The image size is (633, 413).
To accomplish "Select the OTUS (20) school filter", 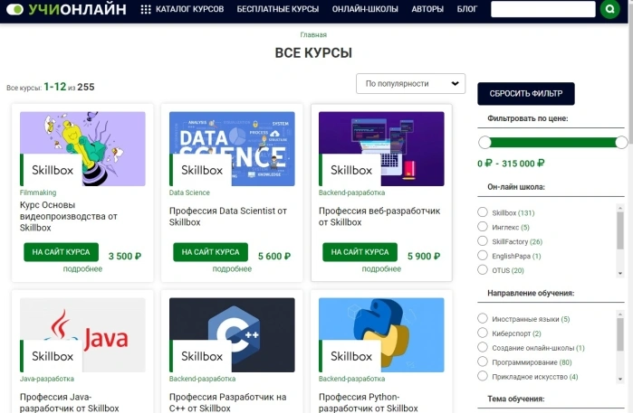I will (x=483, y=269).
